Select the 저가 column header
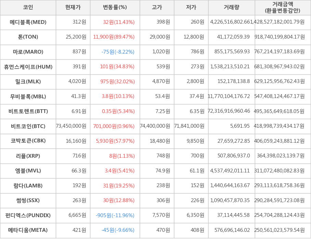The width and height of the screenshot is (311, 239). pos(191,8)
